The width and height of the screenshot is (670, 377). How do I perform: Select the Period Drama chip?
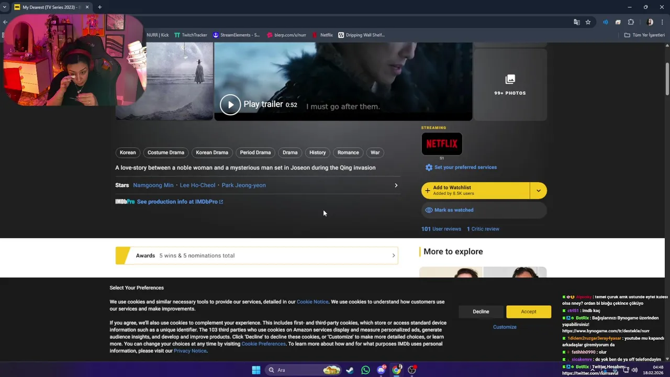[255, 152]
